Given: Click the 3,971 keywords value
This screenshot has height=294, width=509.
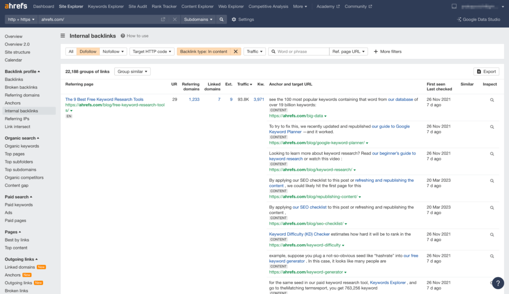Looking at the screenshot, I should 258,99.
